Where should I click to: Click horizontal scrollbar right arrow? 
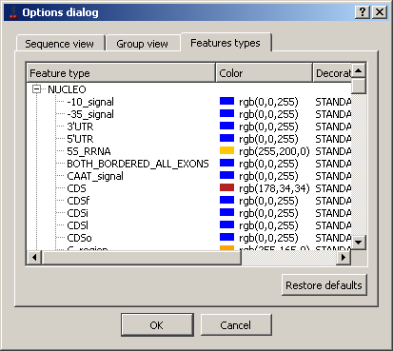coord(344,258)
